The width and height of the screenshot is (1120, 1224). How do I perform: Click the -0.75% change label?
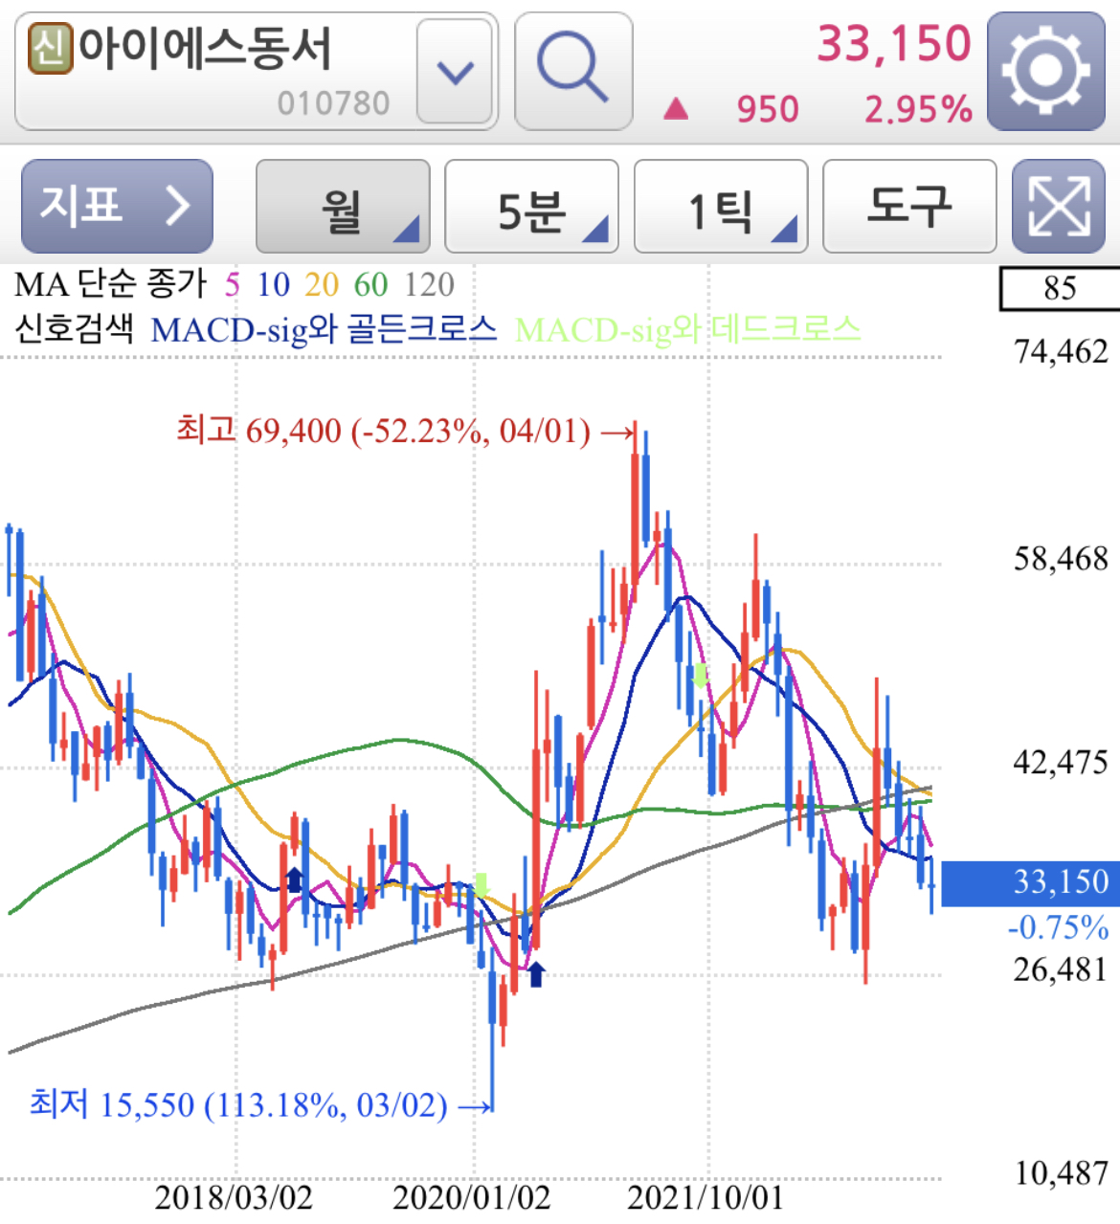(x=1058, y=926)
